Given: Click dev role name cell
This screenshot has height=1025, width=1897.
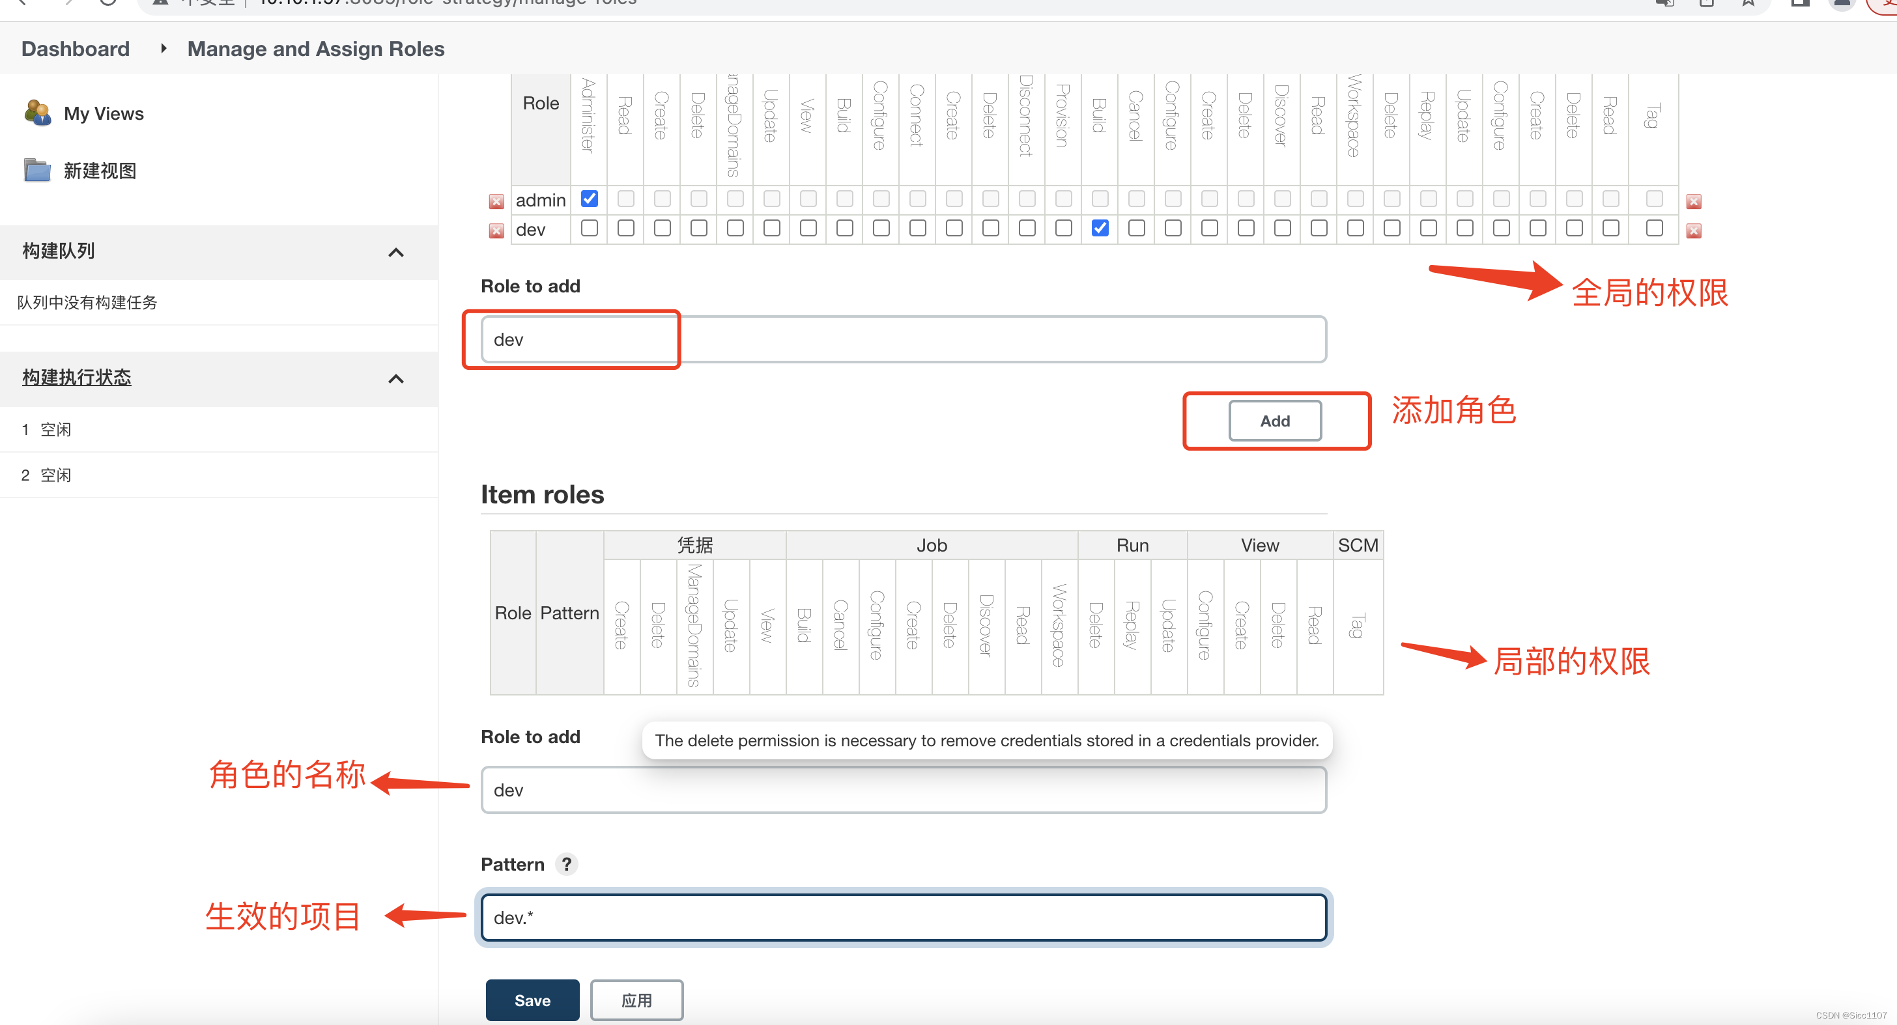Looking at the screenshot, I should [x=541, y=230].
